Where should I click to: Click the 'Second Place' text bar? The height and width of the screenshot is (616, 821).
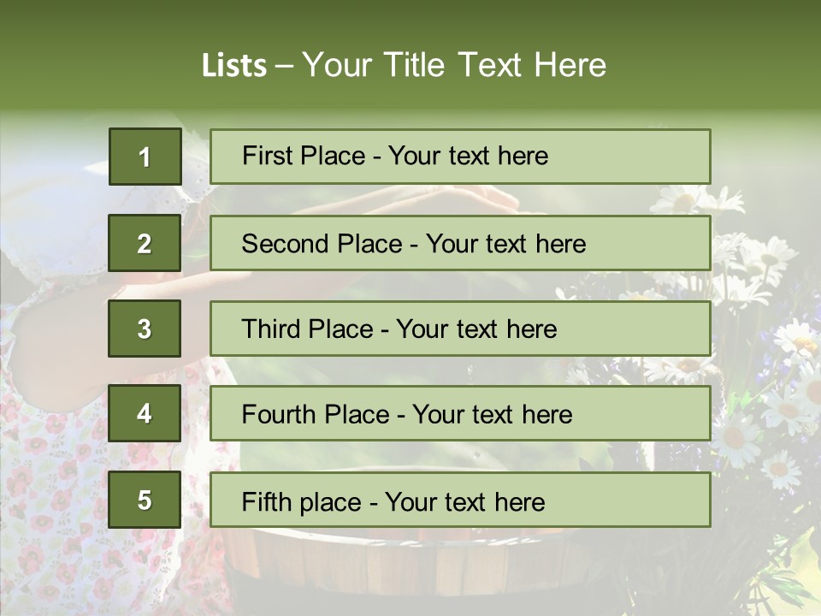[460, 243]
